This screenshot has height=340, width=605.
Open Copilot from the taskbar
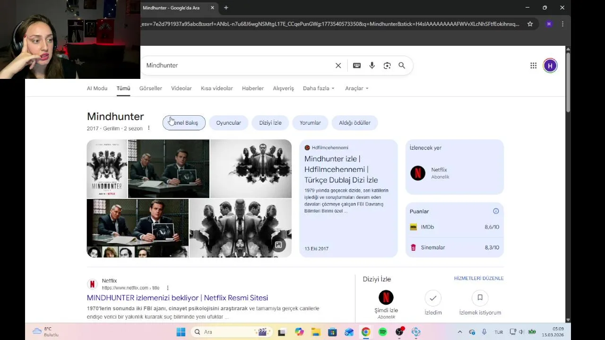click(x=299, y=332)
